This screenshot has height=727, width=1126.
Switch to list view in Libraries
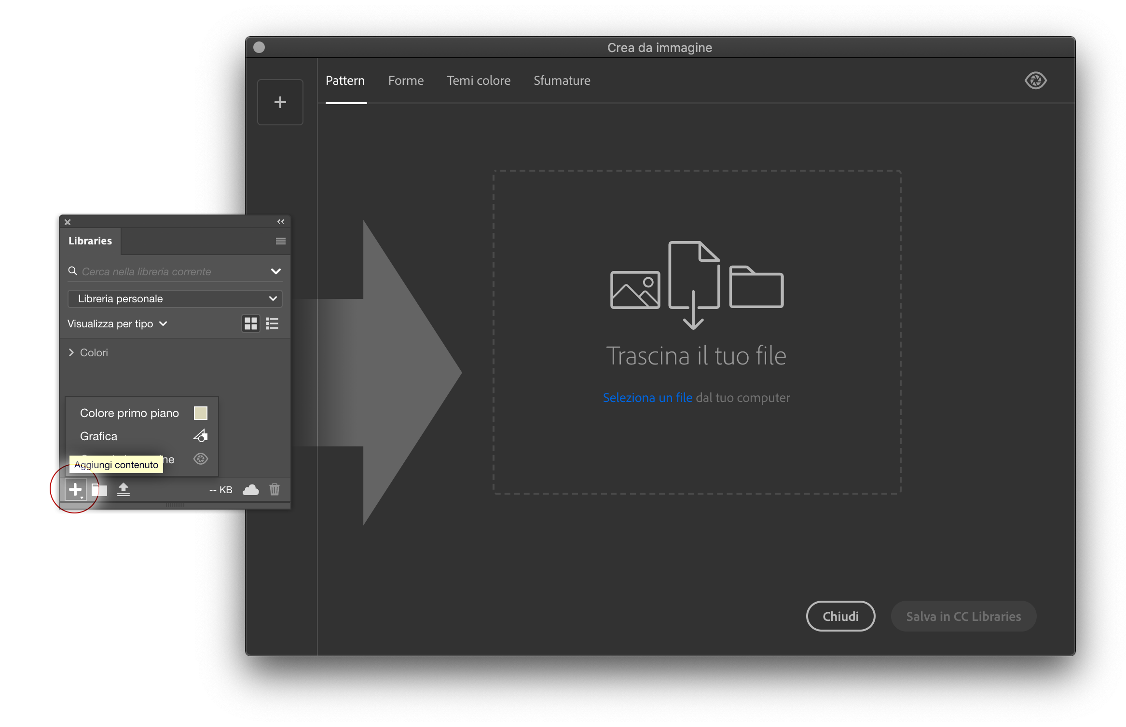(x=272, y=323)
